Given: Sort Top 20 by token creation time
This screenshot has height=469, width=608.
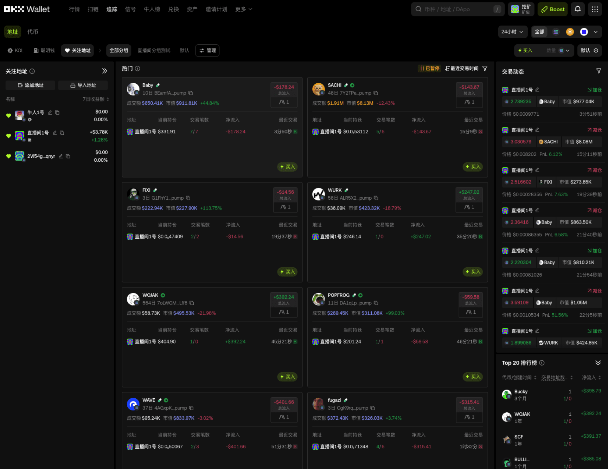Looking at the screenshot, I should point(519,378).
